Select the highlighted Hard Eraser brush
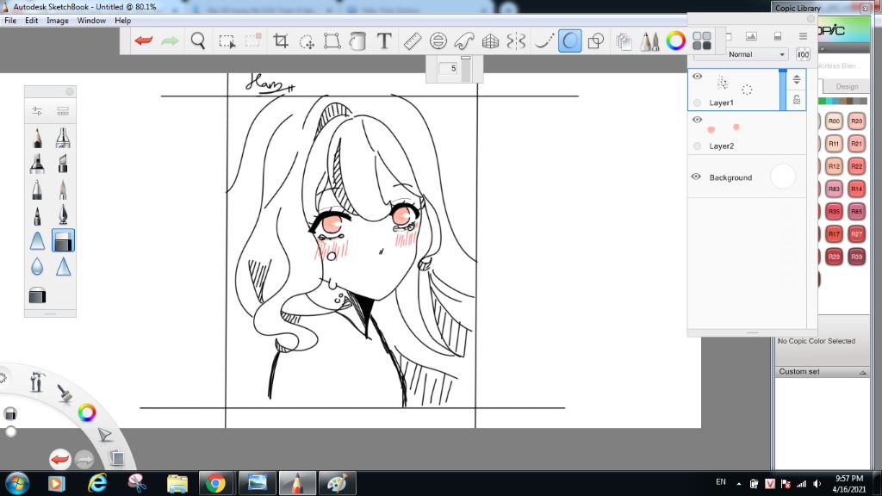 pos(63,241)
